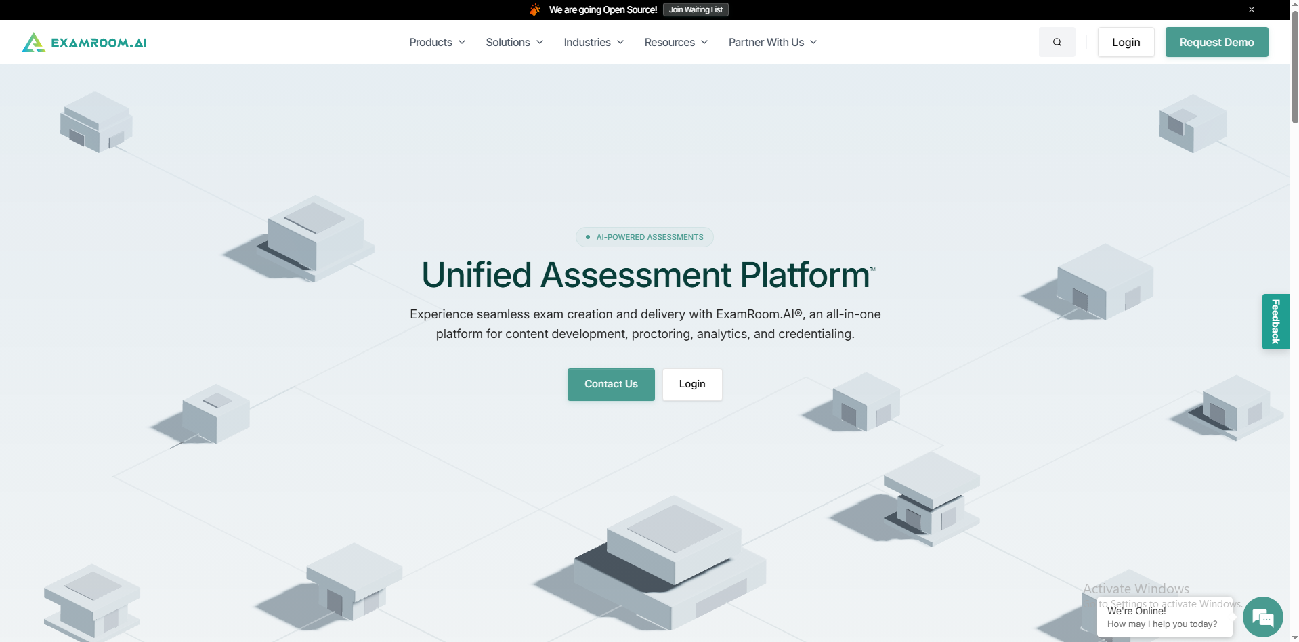Open the Feedback side tab
The width and height of the screenshot is (1299, 642).
(x=1275, y=322)
